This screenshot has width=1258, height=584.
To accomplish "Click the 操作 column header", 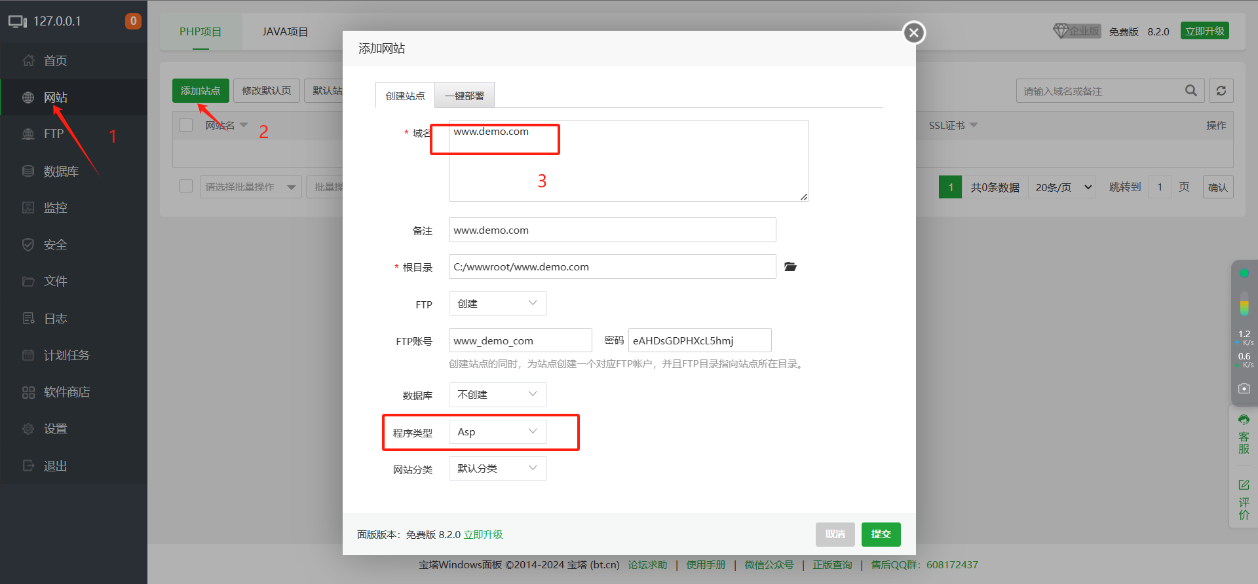I will pos(1216,125).
